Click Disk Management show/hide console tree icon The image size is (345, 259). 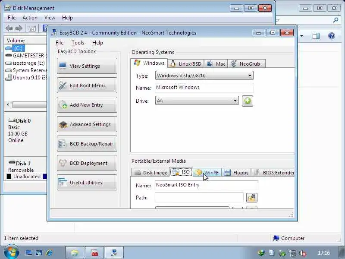32,28
